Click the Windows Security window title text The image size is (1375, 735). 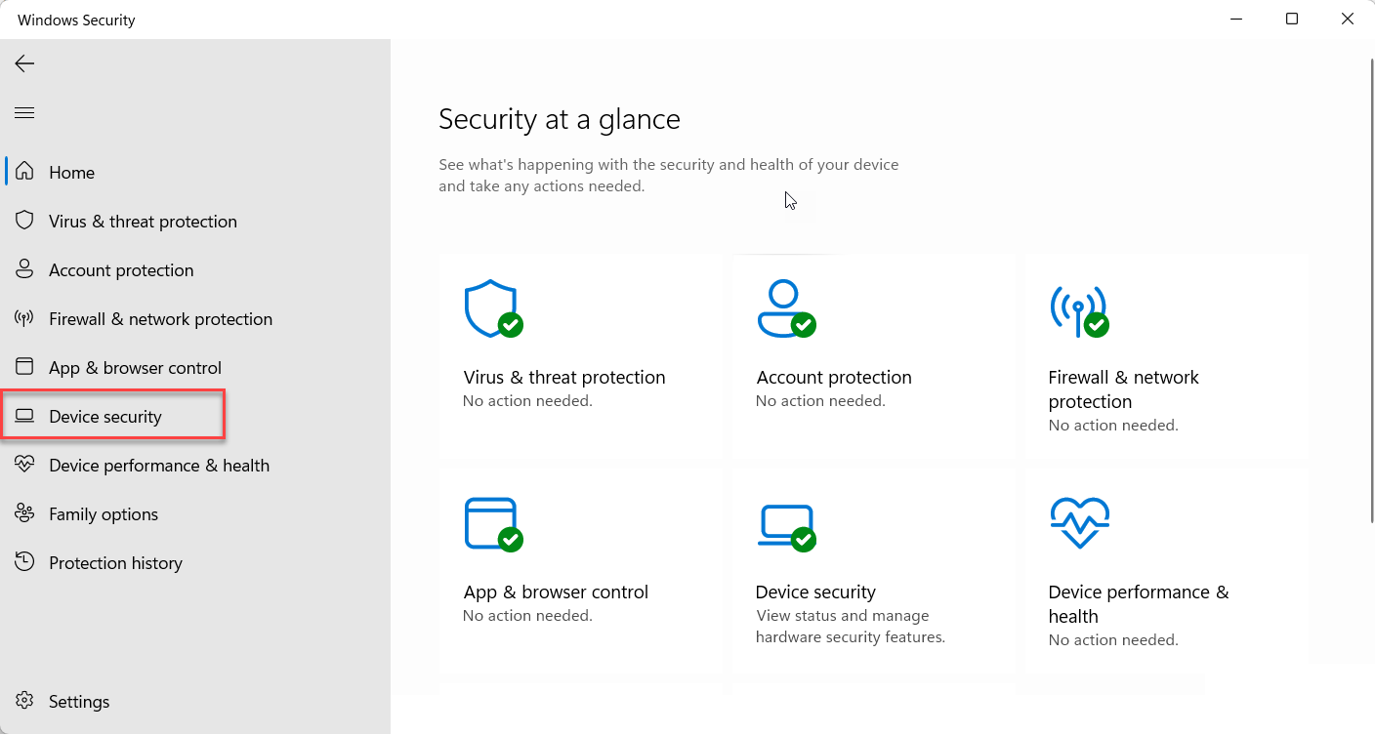pyautogui.click(x=76, y=20)
